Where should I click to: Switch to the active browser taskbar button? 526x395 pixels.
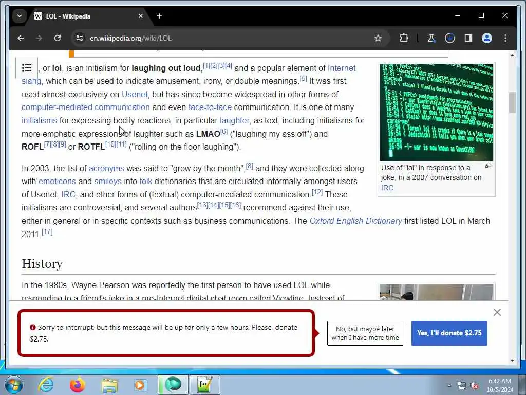point(173,385)
